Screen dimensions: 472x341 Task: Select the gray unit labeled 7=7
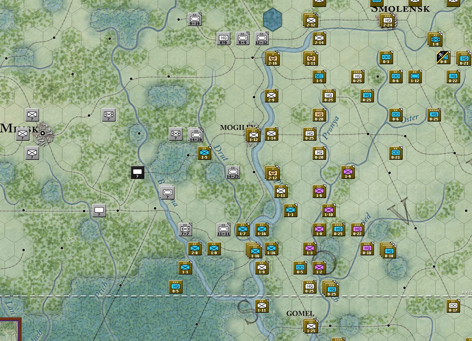click(x=185, y=229)
